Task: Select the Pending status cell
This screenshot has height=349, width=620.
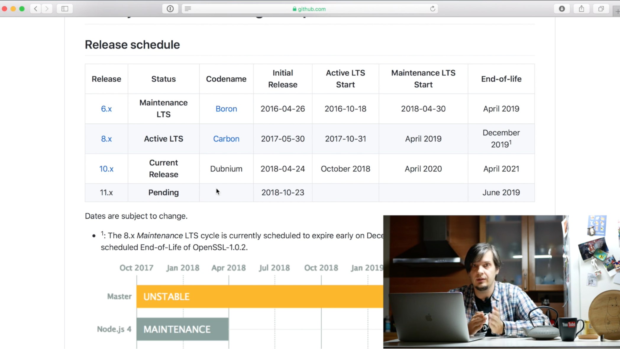Action: (x=164, y=193)
